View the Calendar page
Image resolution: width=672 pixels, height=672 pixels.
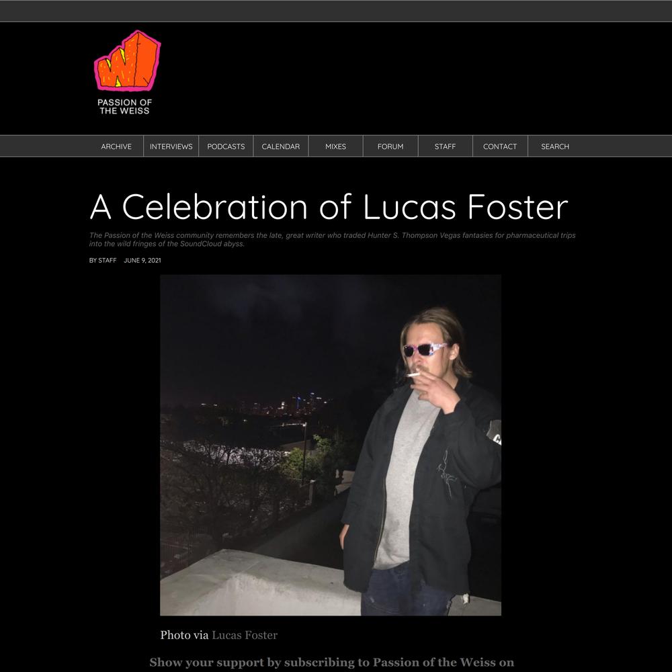pos(281,146)
